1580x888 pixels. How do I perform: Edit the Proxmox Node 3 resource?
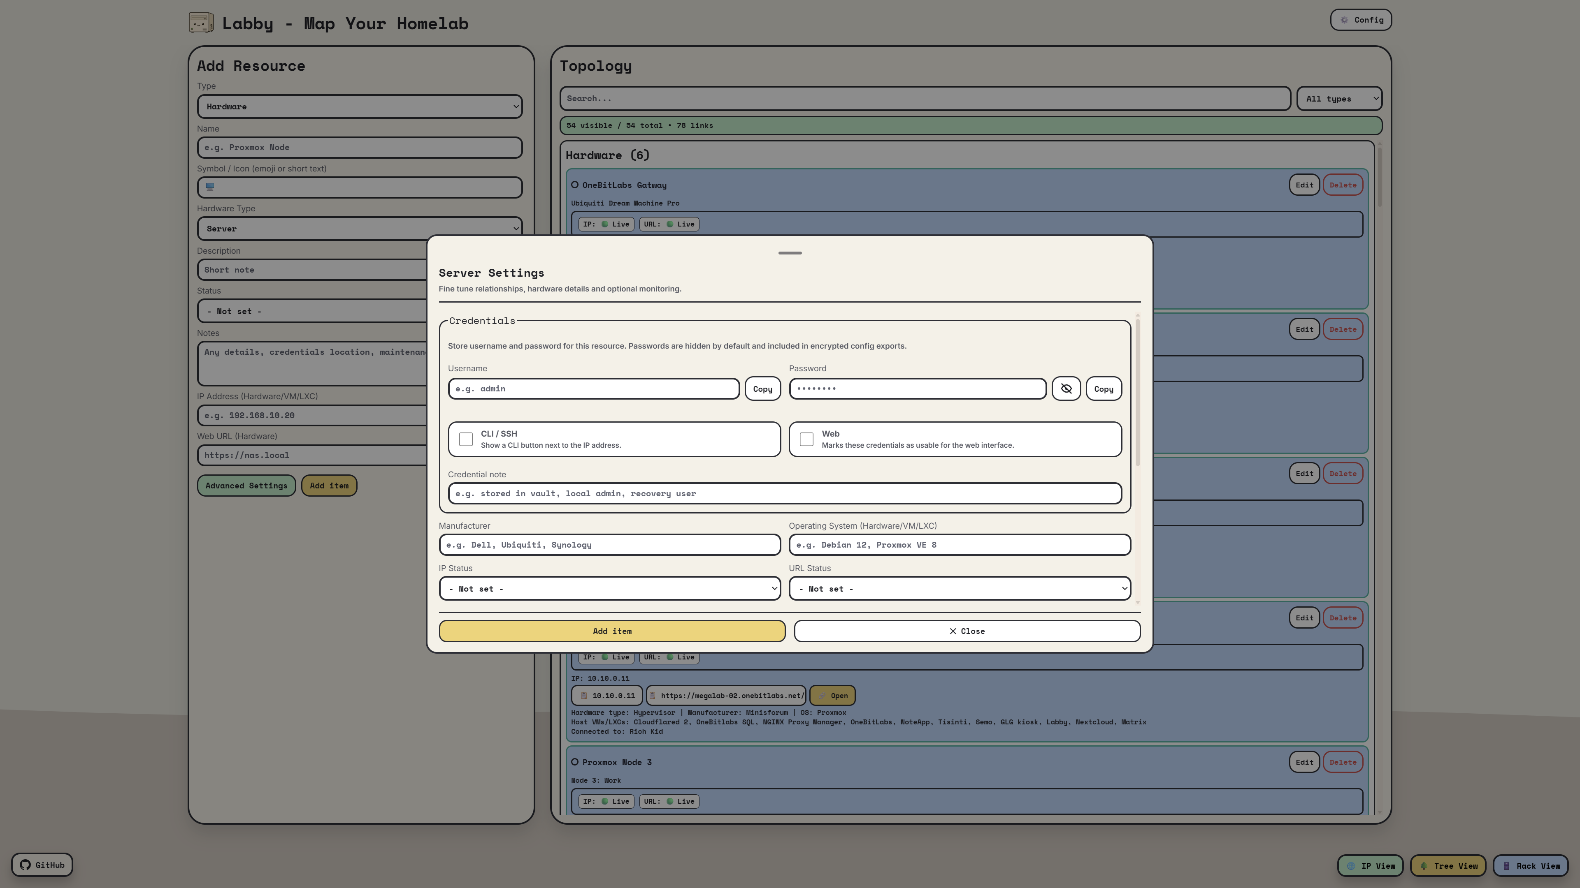point(1304,762)
